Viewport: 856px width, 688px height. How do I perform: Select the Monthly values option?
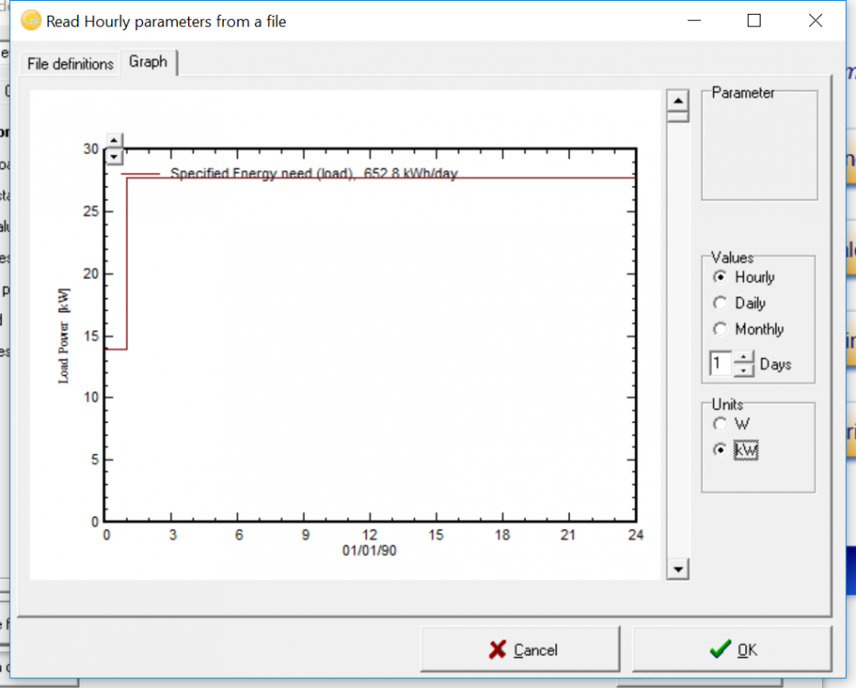(720, 329)
